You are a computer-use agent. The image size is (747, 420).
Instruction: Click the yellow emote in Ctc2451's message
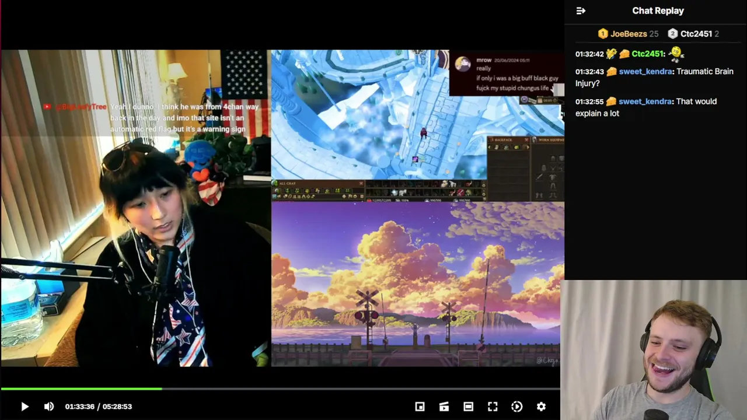(x=676, y=54)
